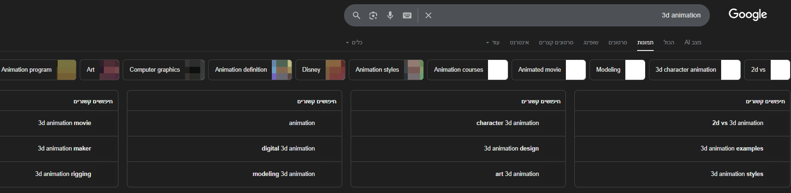791x193 pixels.
Task: Clear the search text with X icon
Action: pos(429,16)
